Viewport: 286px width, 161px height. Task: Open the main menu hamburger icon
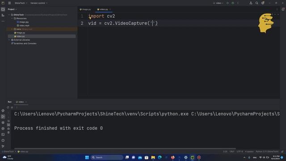point(9,3)
